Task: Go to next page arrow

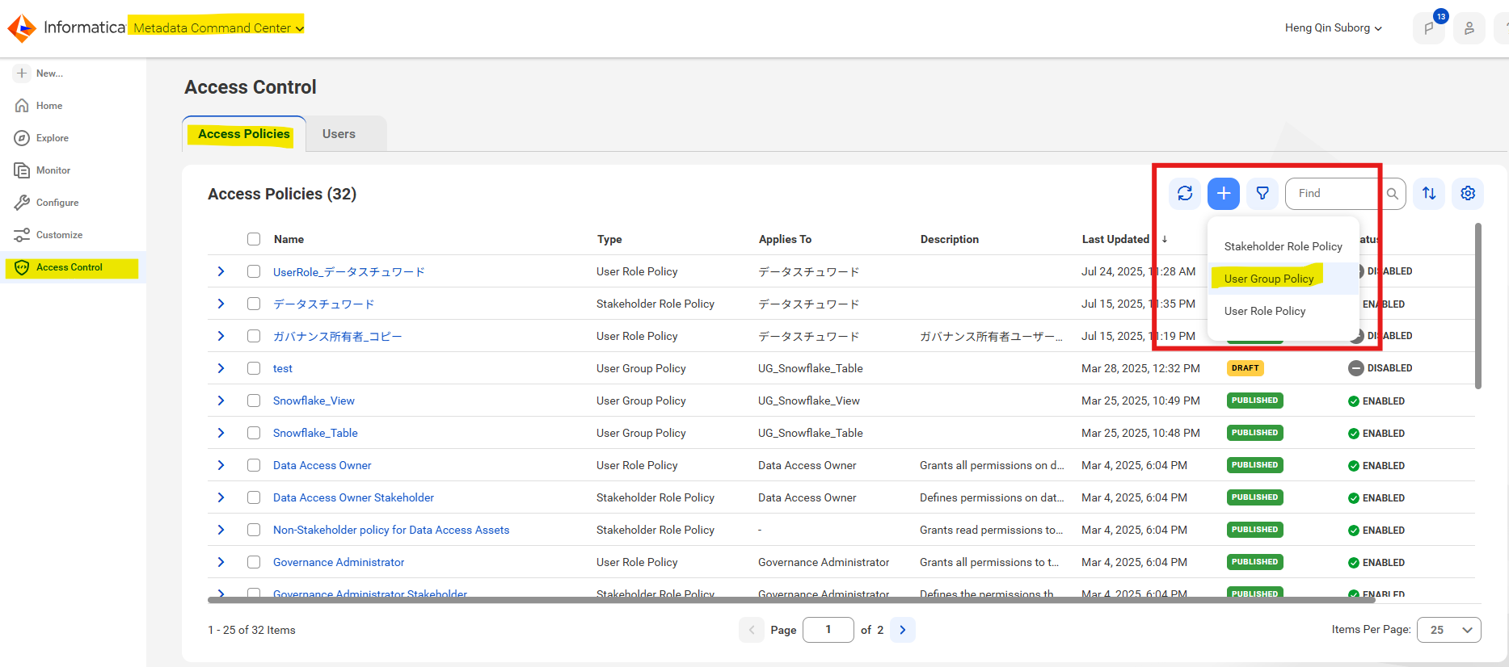Action: 903,630
